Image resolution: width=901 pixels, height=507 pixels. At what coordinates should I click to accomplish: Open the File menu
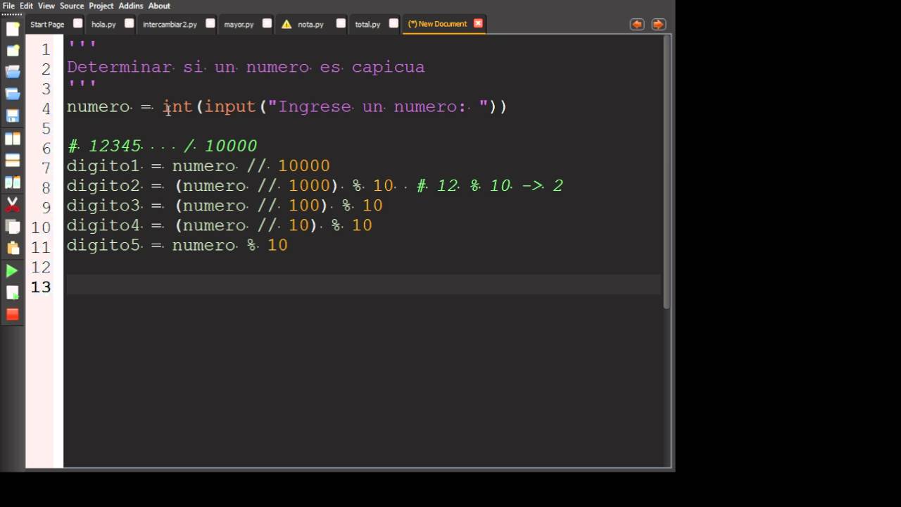pyautogui.click(x=8, y=6)
